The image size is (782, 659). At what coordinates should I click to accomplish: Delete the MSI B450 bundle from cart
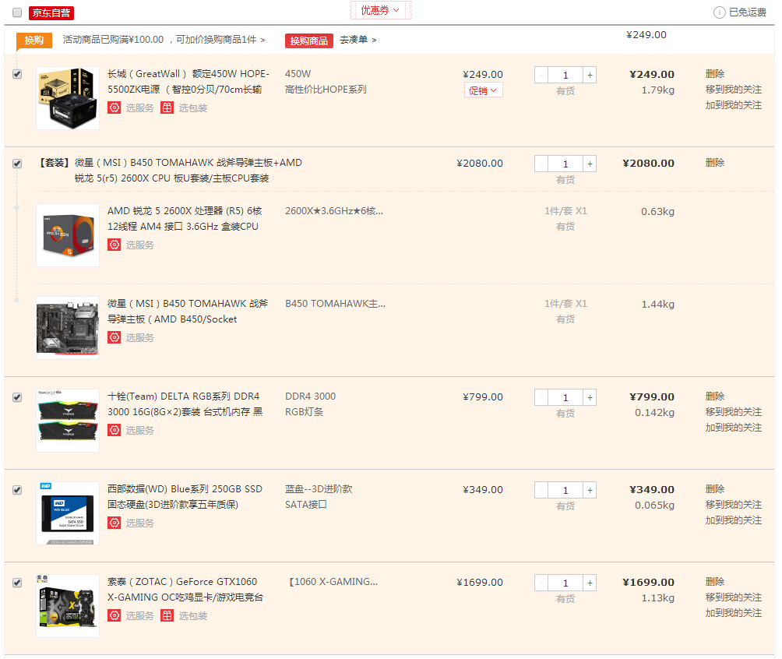pyautogui.click(x=715, y=163)
